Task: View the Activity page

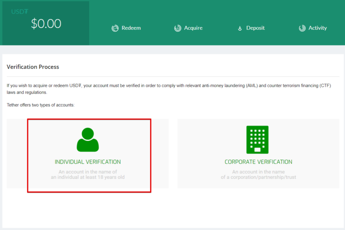Action: (x=313, y=28)
